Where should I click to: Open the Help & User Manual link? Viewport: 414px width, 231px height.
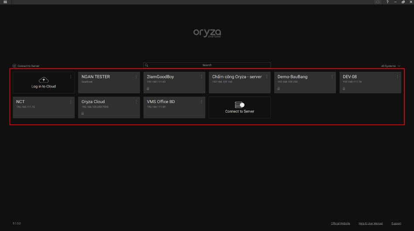370,223
